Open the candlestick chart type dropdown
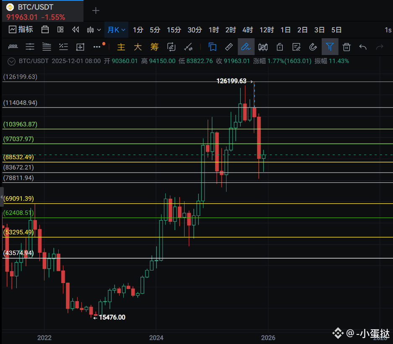 coord(94,30)
